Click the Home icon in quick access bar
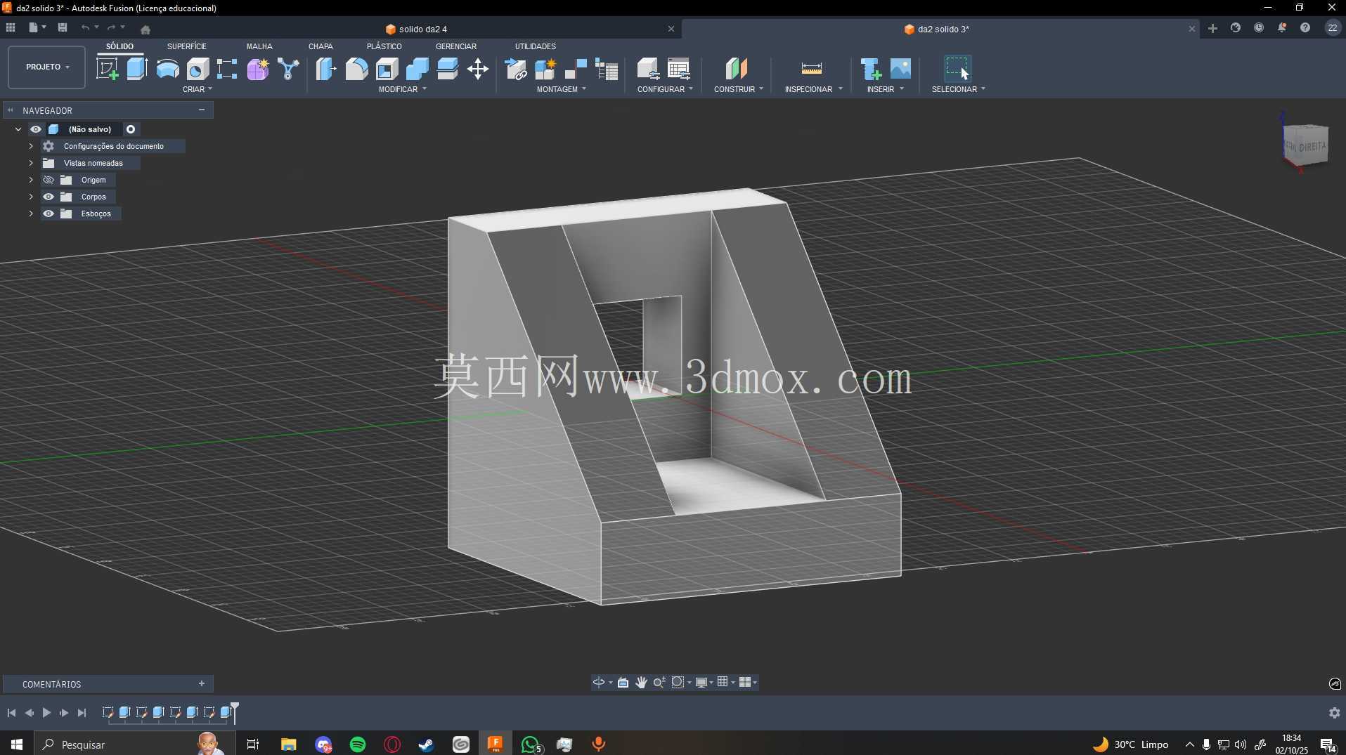This screenshot has height=755, width=1346. pyautogui.click(x=145, y=29)
